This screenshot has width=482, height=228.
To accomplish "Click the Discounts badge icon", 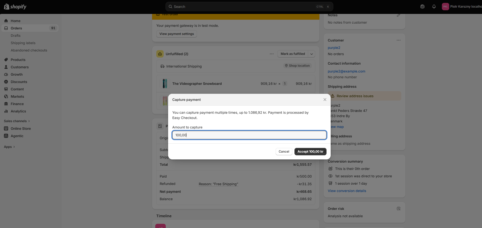I will 6,82.
